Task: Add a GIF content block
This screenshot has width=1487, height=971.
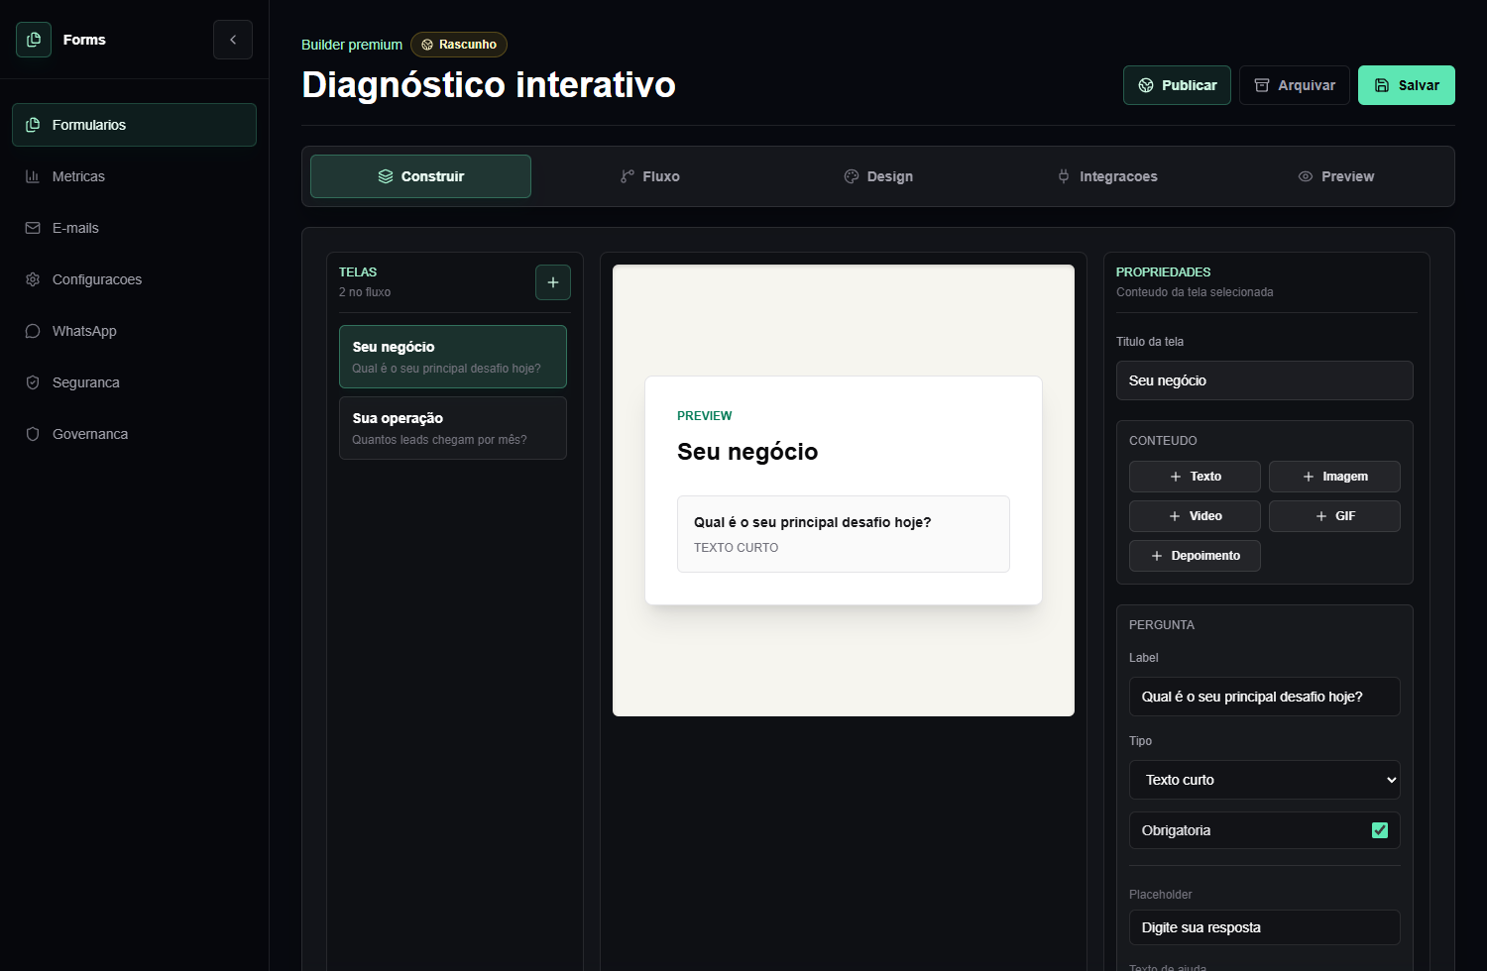Action: [1334, 516]
